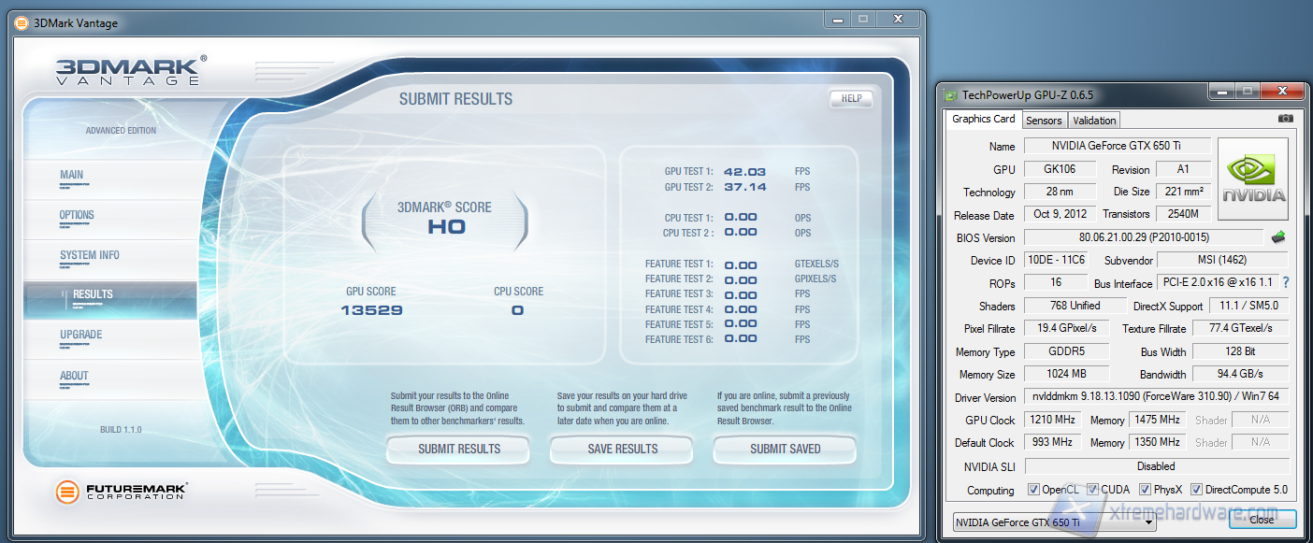Click the BIOS save chip icon

pos(1278,237)
